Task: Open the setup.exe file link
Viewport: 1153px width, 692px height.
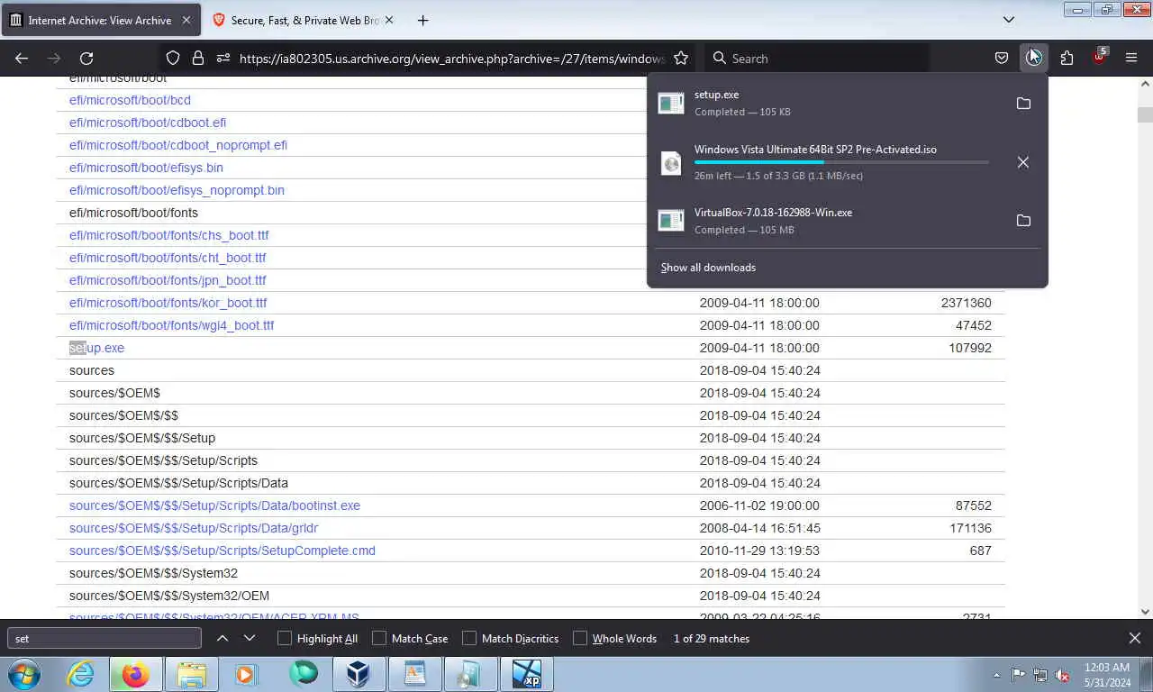Action: 97,348
